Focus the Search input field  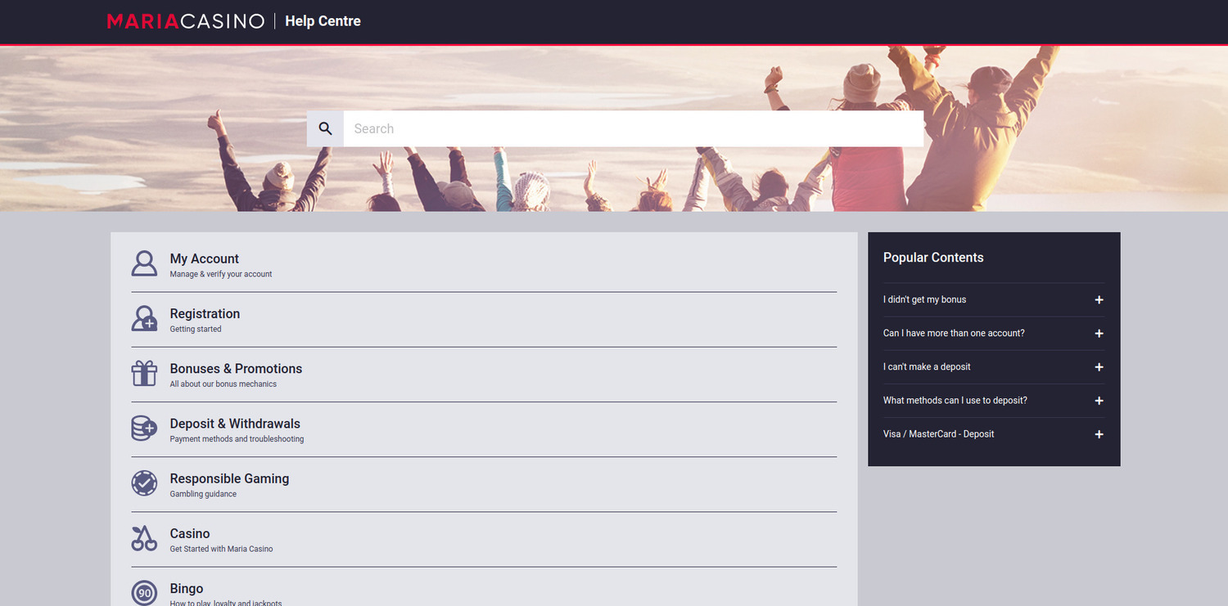pos(633,129)
